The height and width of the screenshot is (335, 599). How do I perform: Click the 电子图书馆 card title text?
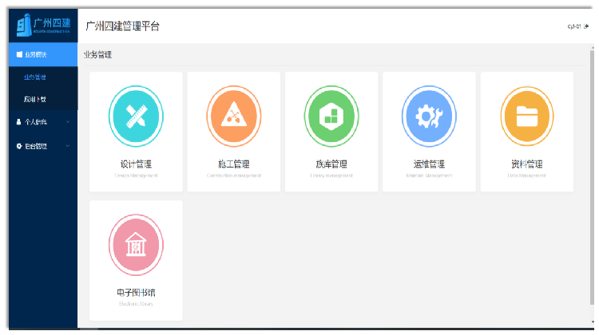136,293
